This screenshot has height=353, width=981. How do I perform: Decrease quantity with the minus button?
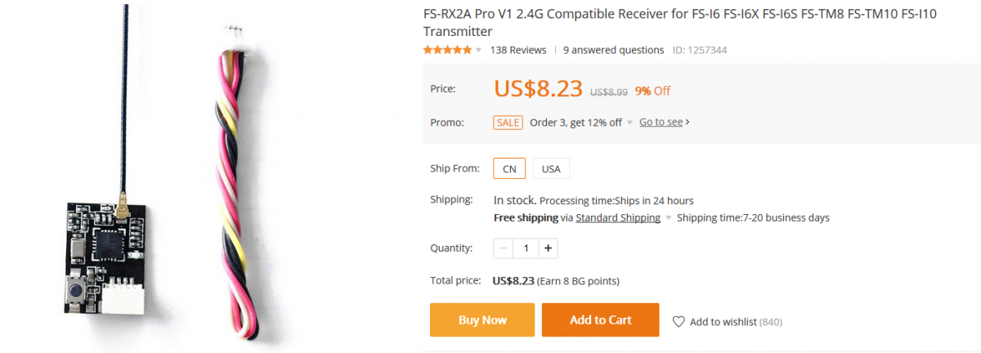504,248
